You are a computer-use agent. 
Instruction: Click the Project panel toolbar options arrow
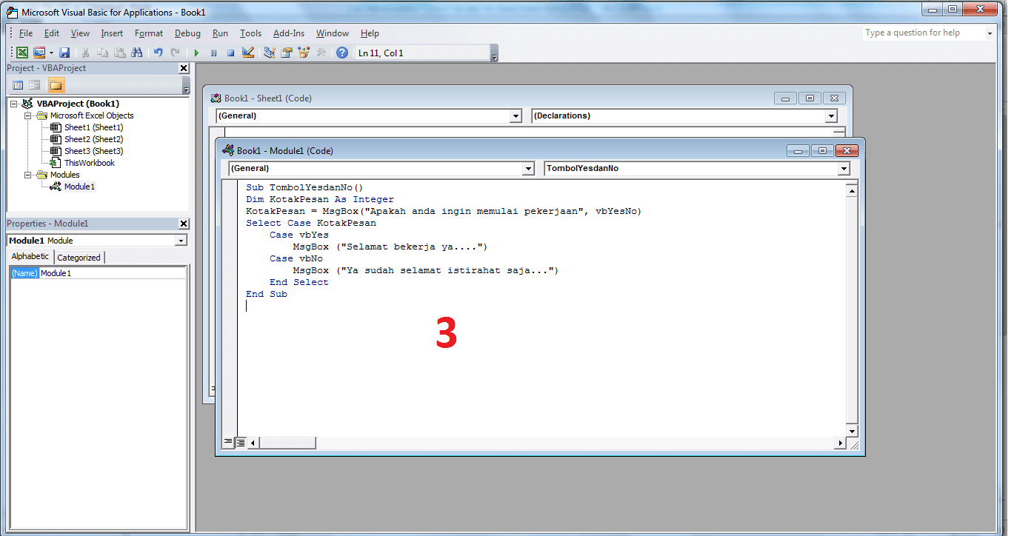(186, 86)
